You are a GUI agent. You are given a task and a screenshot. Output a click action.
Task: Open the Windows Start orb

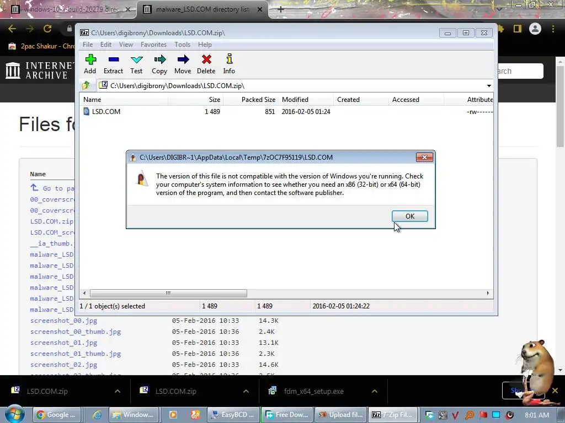coord(15,415)
